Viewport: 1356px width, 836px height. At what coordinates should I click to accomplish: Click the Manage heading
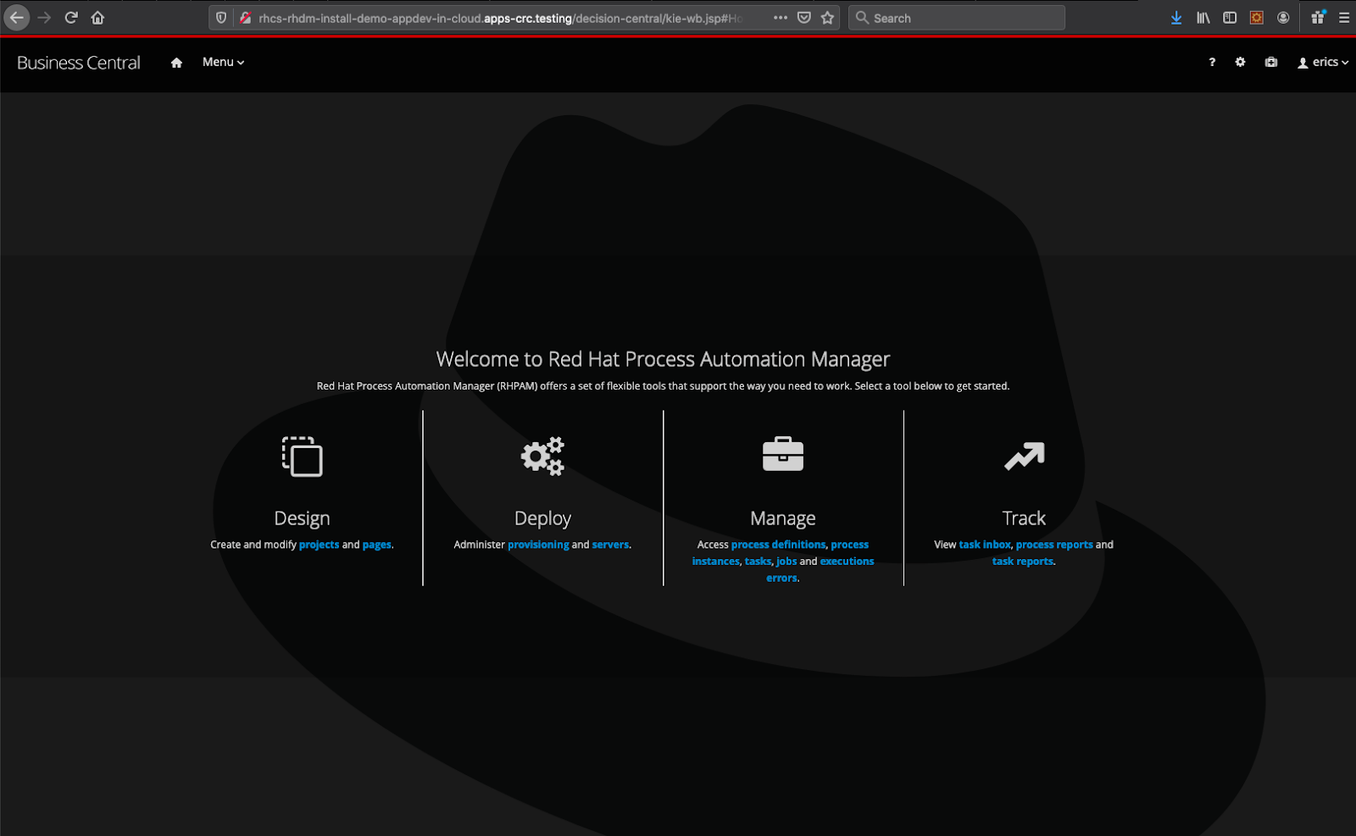(x=783, y=518)
